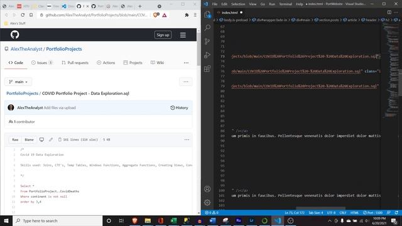
Task: Open GitHub Wiki tab
Action: pos(157,63)
